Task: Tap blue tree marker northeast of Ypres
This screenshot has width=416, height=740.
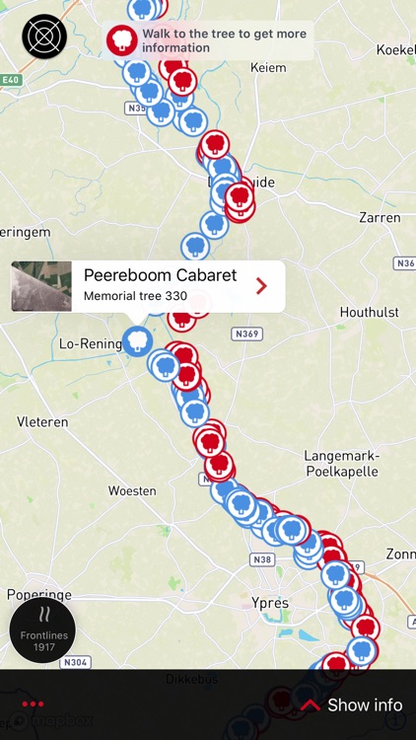Action: [335, 575]
